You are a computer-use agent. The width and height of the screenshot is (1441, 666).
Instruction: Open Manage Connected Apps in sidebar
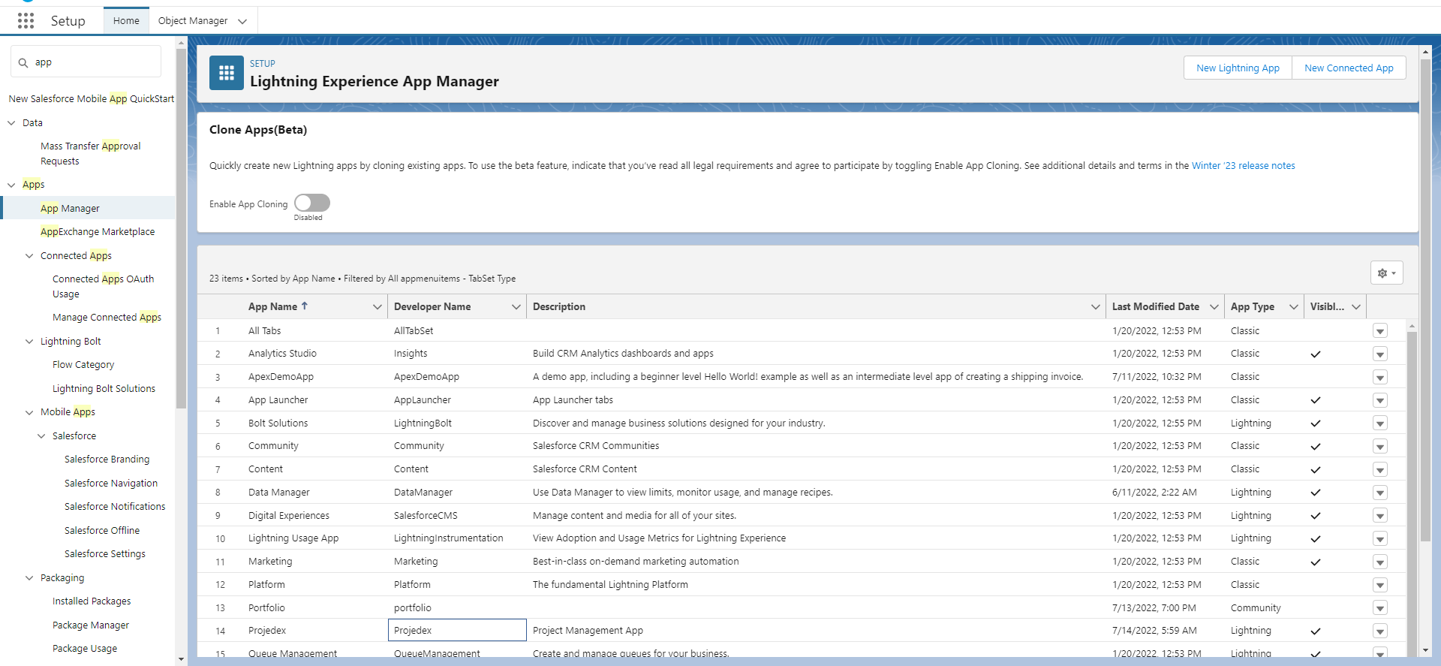coord(107,318)
